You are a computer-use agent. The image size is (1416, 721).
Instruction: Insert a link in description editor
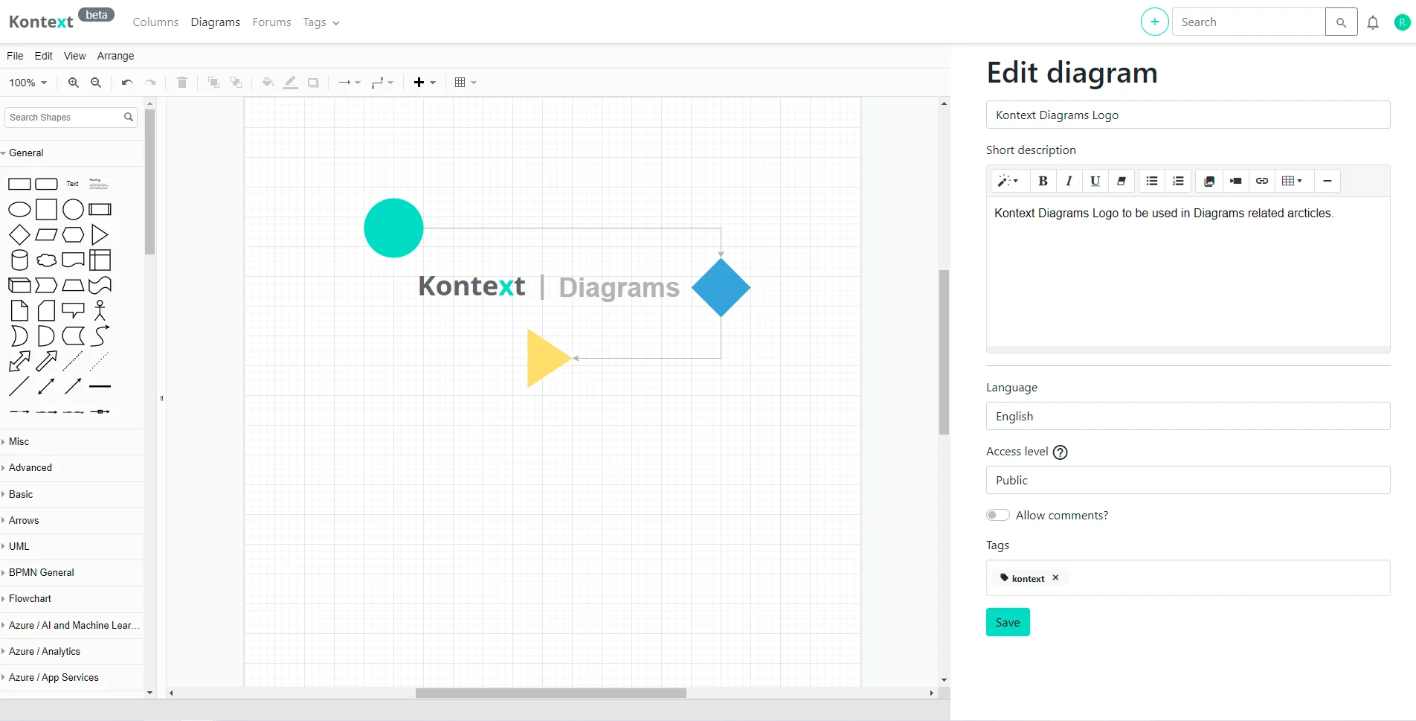point(1262,181)
